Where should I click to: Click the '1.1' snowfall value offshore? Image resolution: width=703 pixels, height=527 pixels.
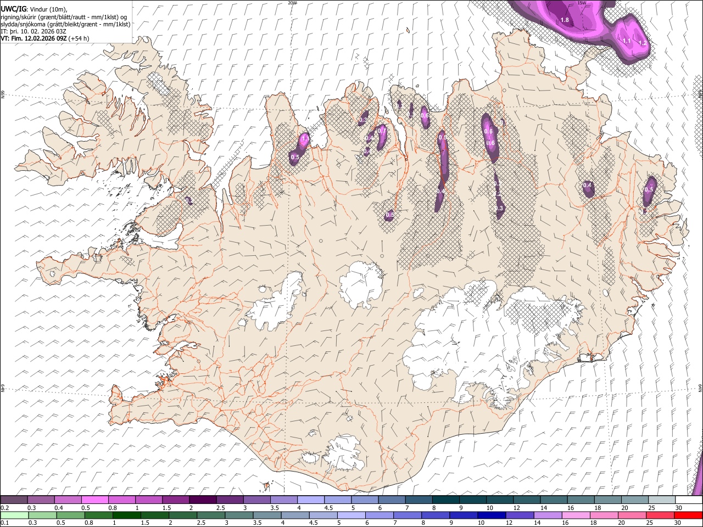click(627, 41)
